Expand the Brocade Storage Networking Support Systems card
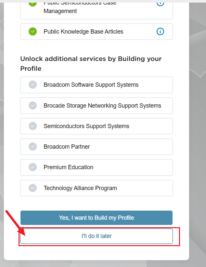The image size is (206, 267). [x=96, y=105]
